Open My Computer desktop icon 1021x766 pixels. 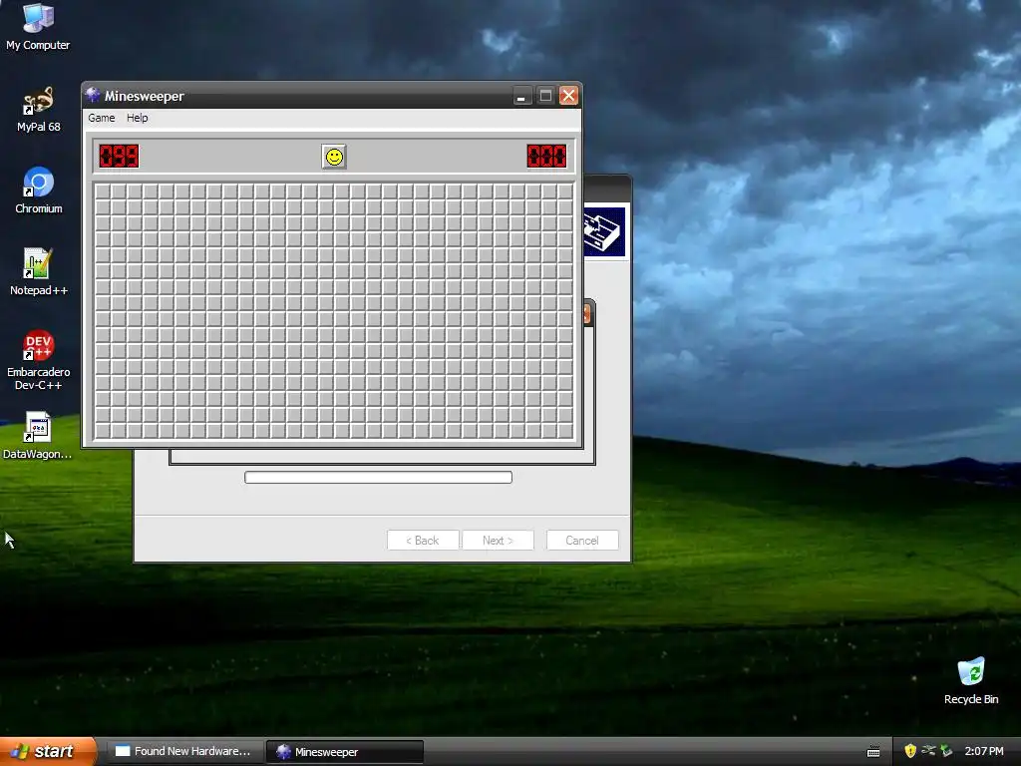[x=38, y=27]
